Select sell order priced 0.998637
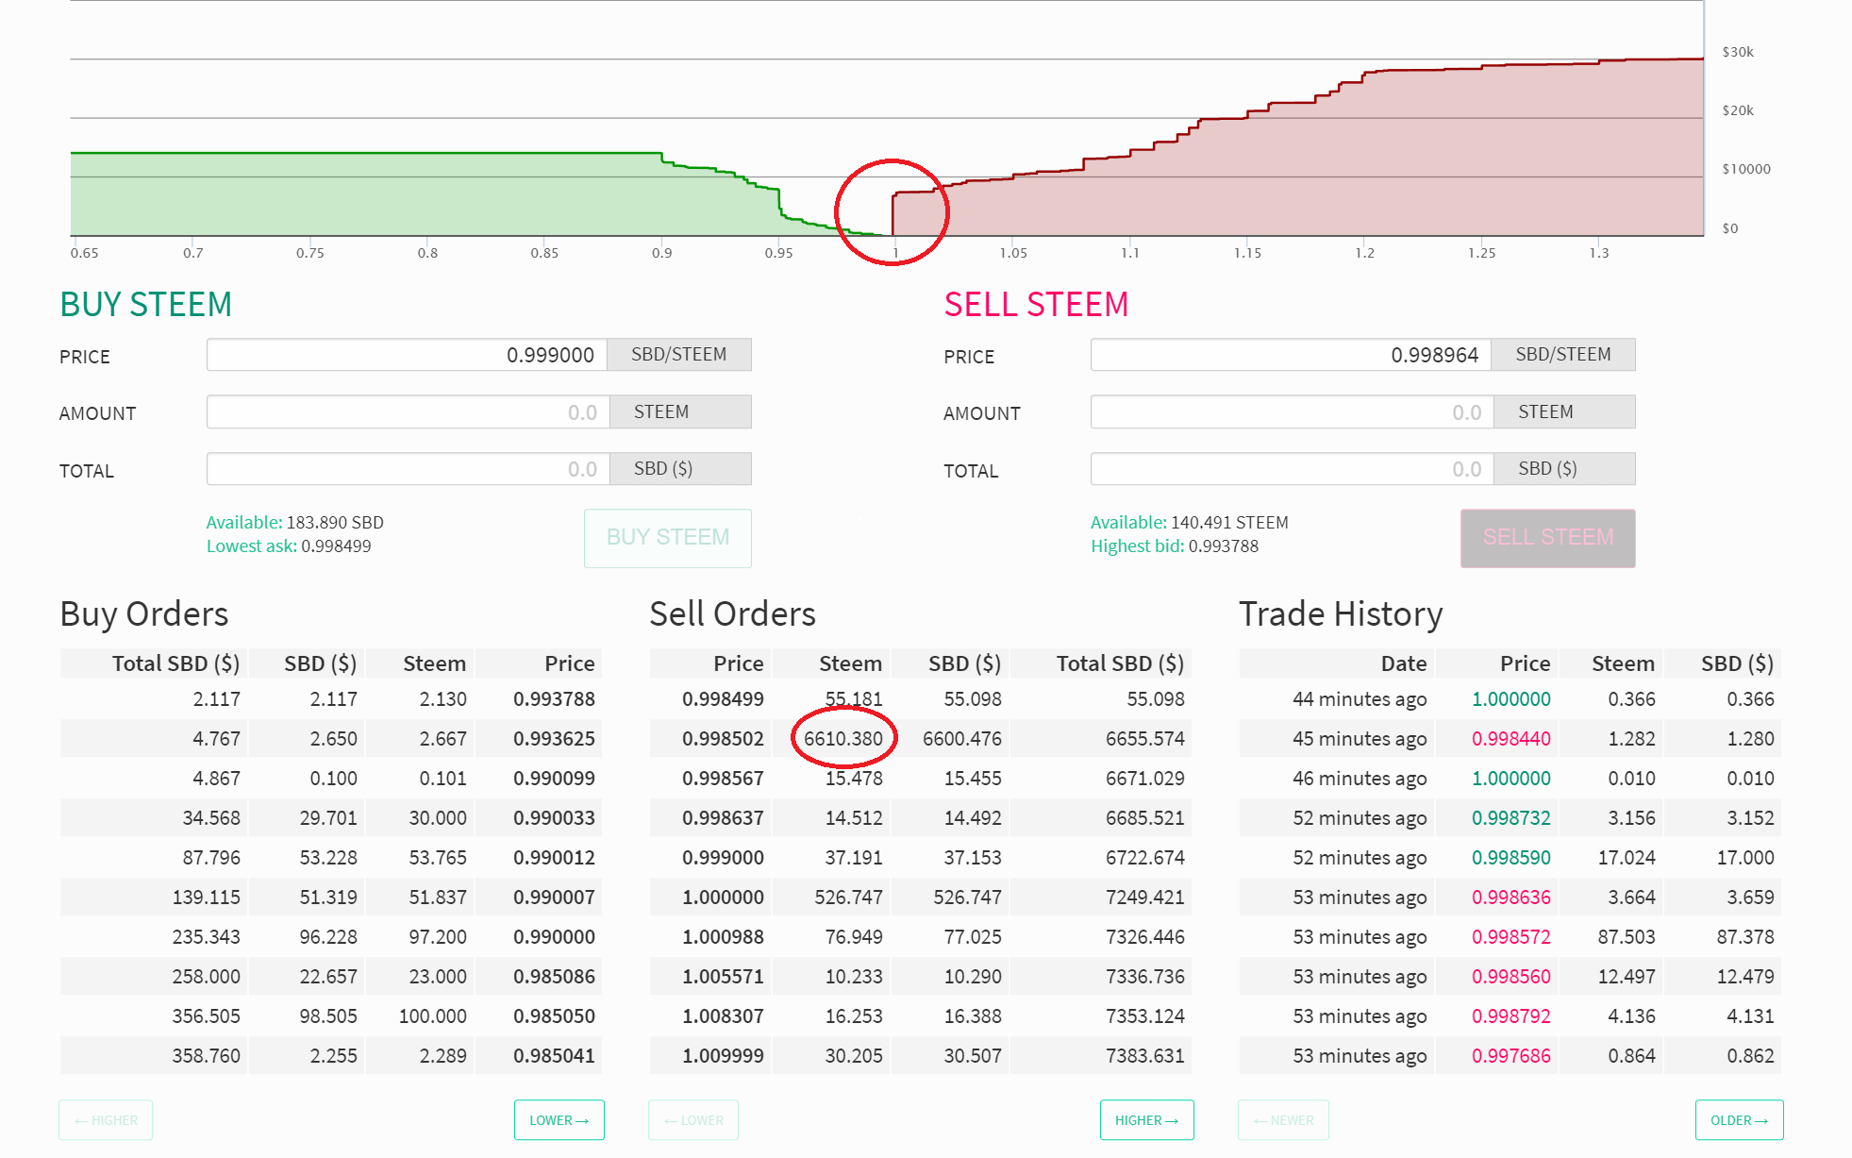The width and height of the screenshot is (1852, 1158). point(921,818)
